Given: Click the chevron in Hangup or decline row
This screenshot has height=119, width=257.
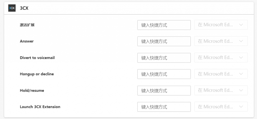Looking at the screenshot, I should (x=241, y=74).
